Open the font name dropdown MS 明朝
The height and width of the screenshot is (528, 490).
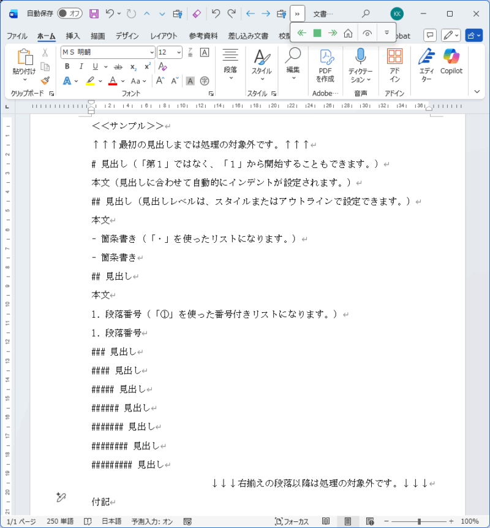pyautogui.click(x=107, y=52)
